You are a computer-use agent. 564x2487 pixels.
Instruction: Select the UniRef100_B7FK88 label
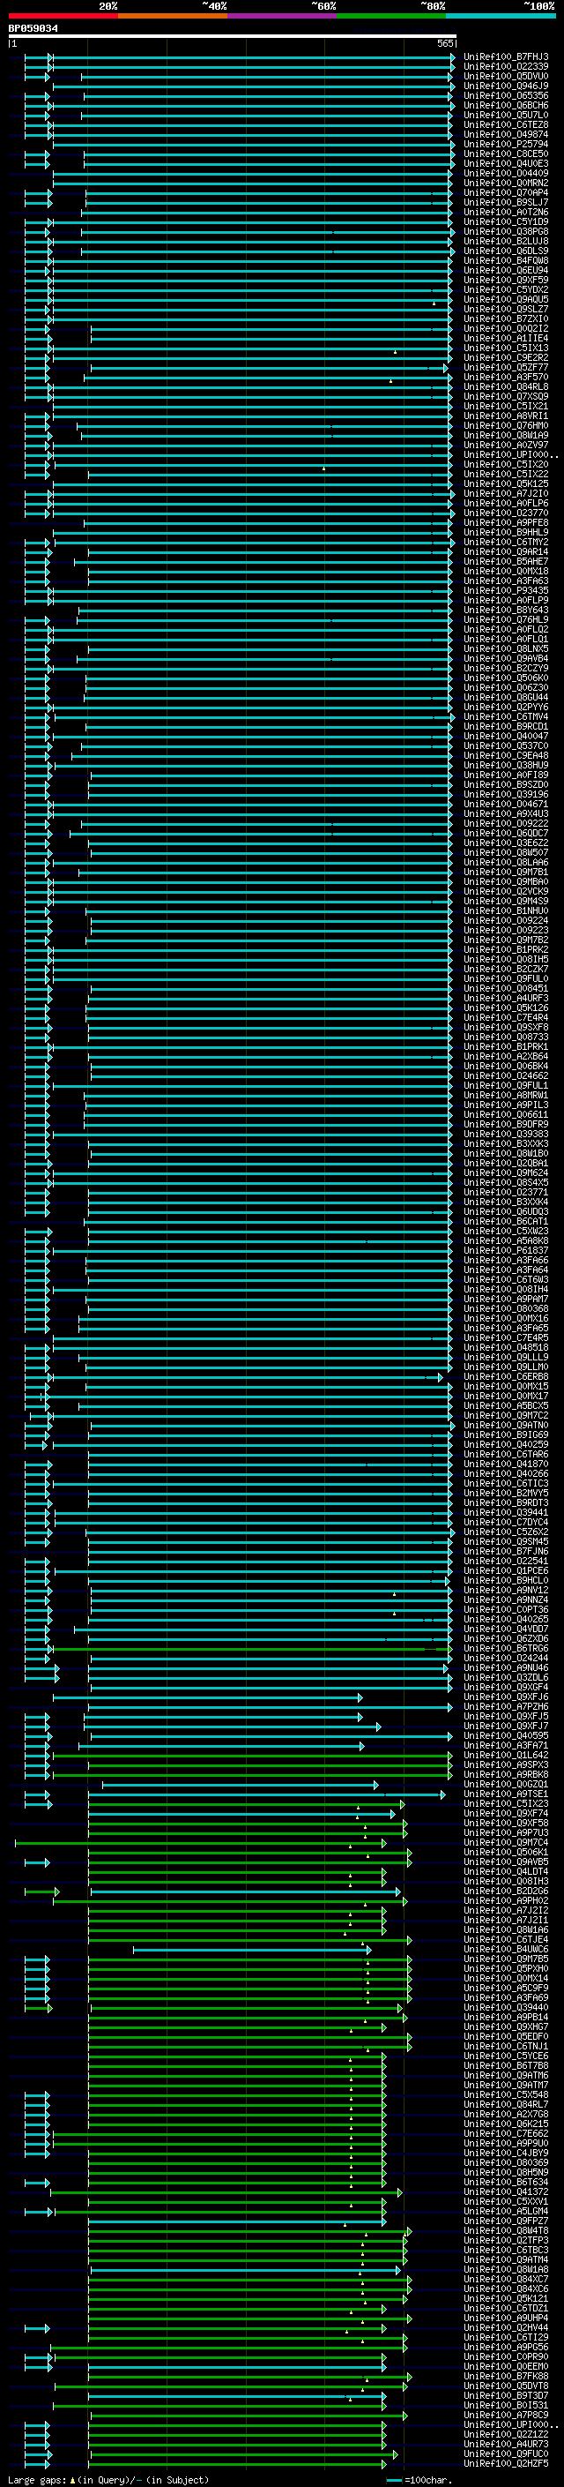click(506, 2376)
